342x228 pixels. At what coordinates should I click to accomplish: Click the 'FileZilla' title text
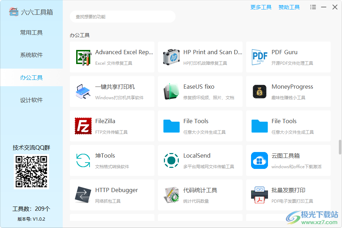pyautogui.click(x=105, y=121)
